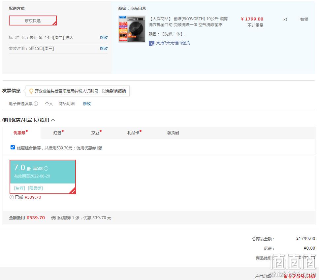This screenshot has height=280, width=319.
Task: Click the 个人 invoice title text
Action: (49, 103)
